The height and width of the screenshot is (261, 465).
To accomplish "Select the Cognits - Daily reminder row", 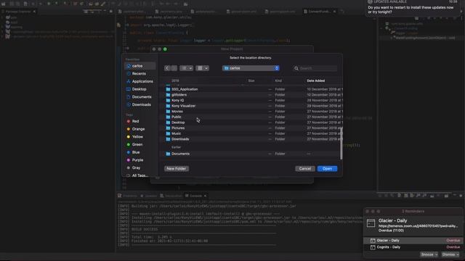I will [413, 247].
